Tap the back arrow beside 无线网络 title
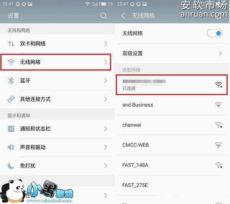 pos(123,16)
